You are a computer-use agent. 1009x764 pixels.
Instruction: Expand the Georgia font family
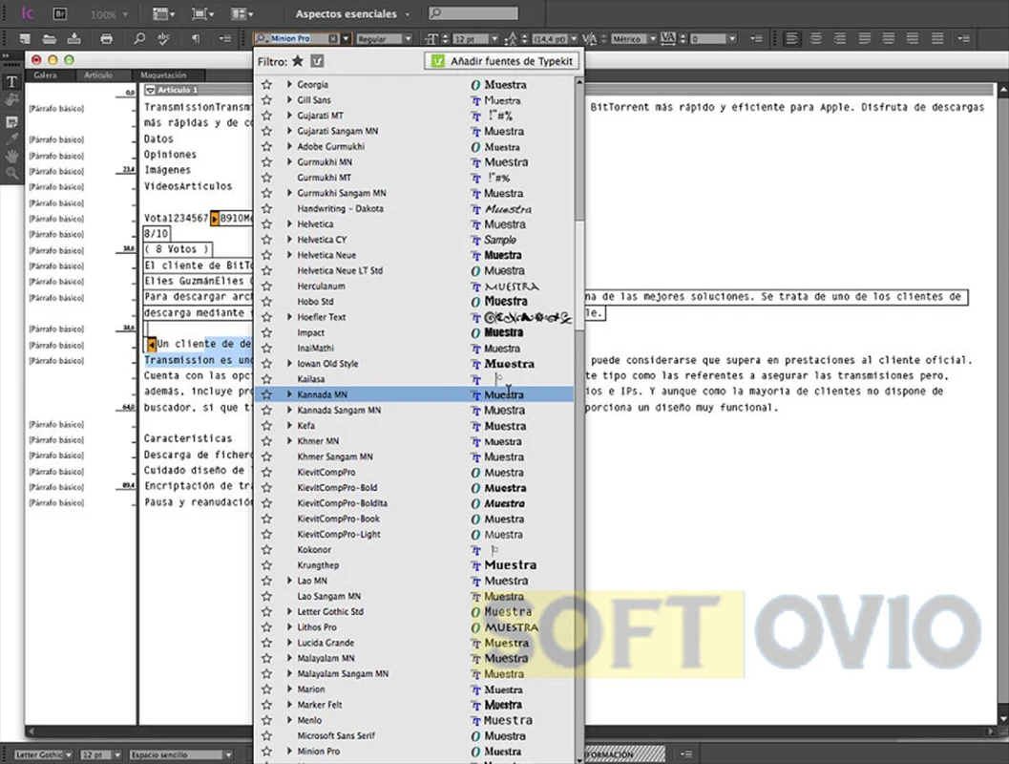tap(289, 85)
